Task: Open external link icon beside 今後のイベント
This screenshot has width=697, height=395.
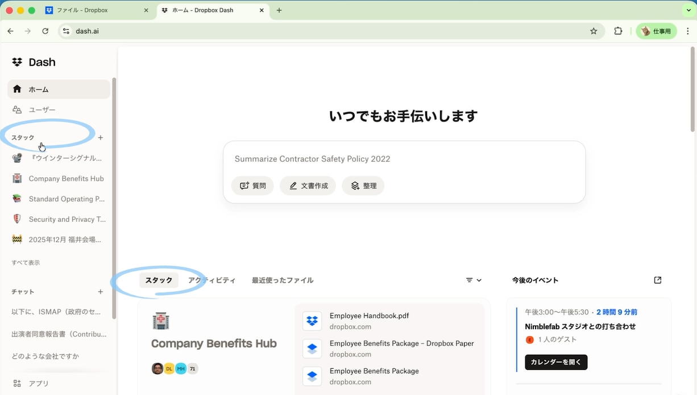Action: tap(658, 280)
